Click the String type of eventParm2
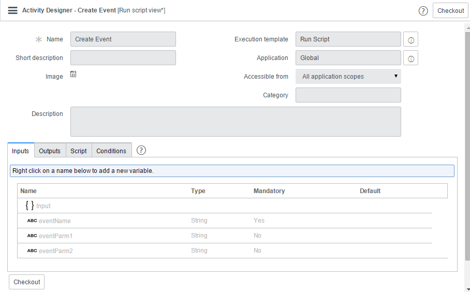This screenshot has width=470, height=292. (199, 251)
